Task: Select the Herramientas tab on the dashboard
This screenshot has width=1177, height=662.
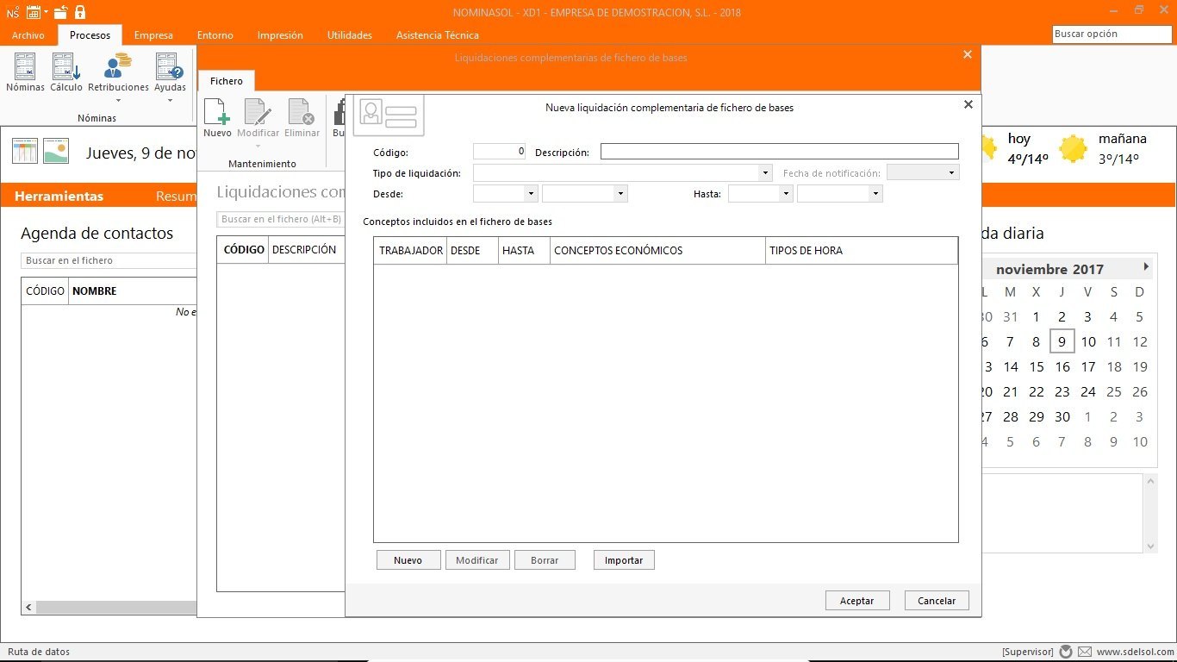Action: coord(59,196)
